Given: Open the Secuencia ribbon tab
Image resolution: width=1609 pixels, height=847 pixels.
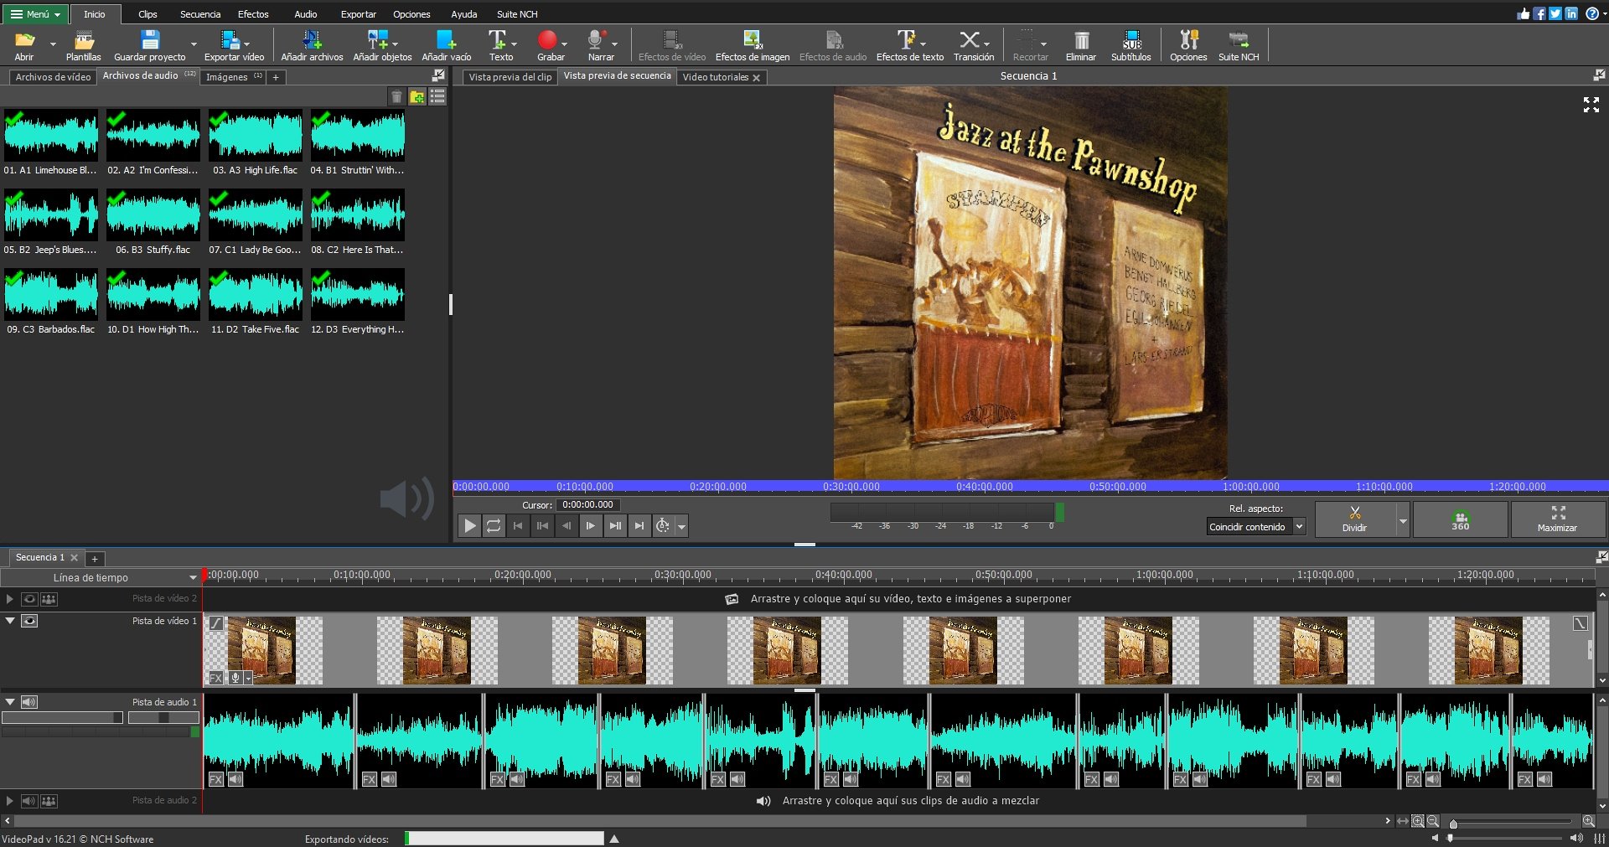Looking at the screenshot, I should pyautogui.click(x=200, y=14).
